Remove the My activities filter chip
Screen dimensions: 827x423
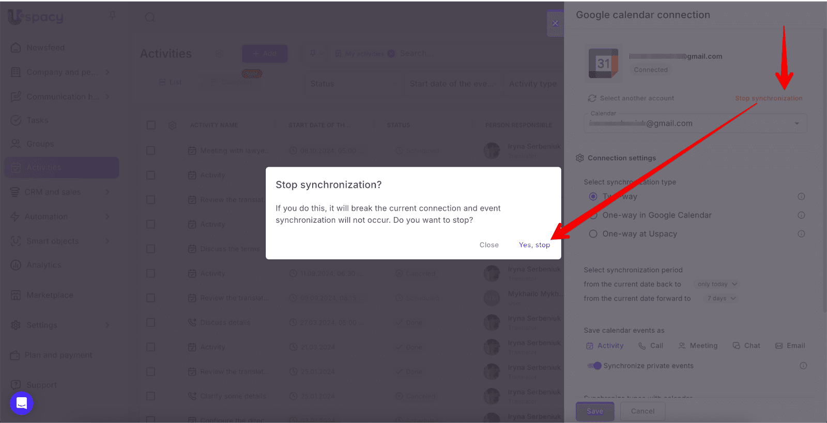click(391, 53)
